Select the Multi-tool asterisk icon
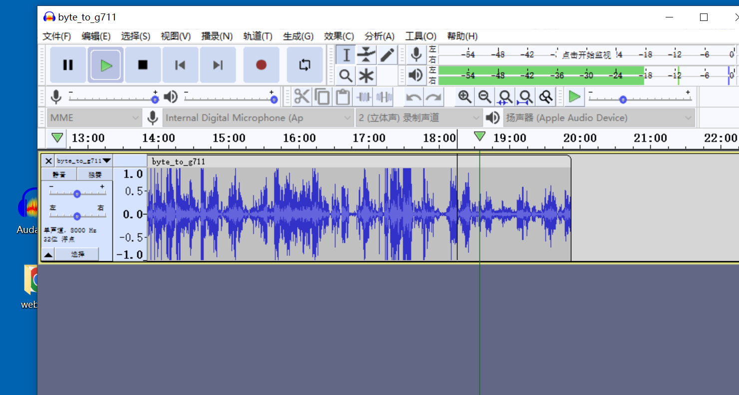Viewport: 739px width, 395px height. click(x=367, y=76)
